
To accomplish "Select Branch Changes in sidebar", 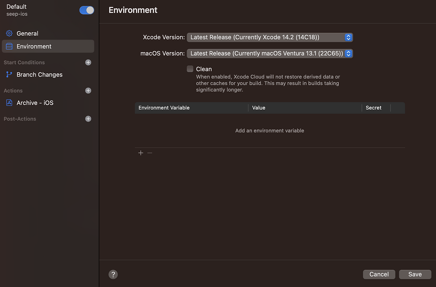I will (40, 75).
